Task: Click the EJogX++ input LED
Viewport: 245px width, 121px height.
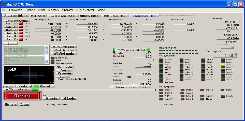Action: 161,59
